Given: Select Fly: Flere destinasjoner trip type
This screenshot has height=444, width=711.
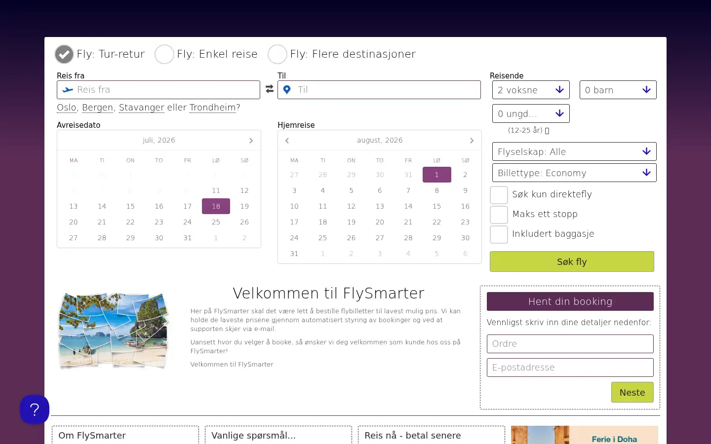Looking at the screenshot, I should 277,54.
